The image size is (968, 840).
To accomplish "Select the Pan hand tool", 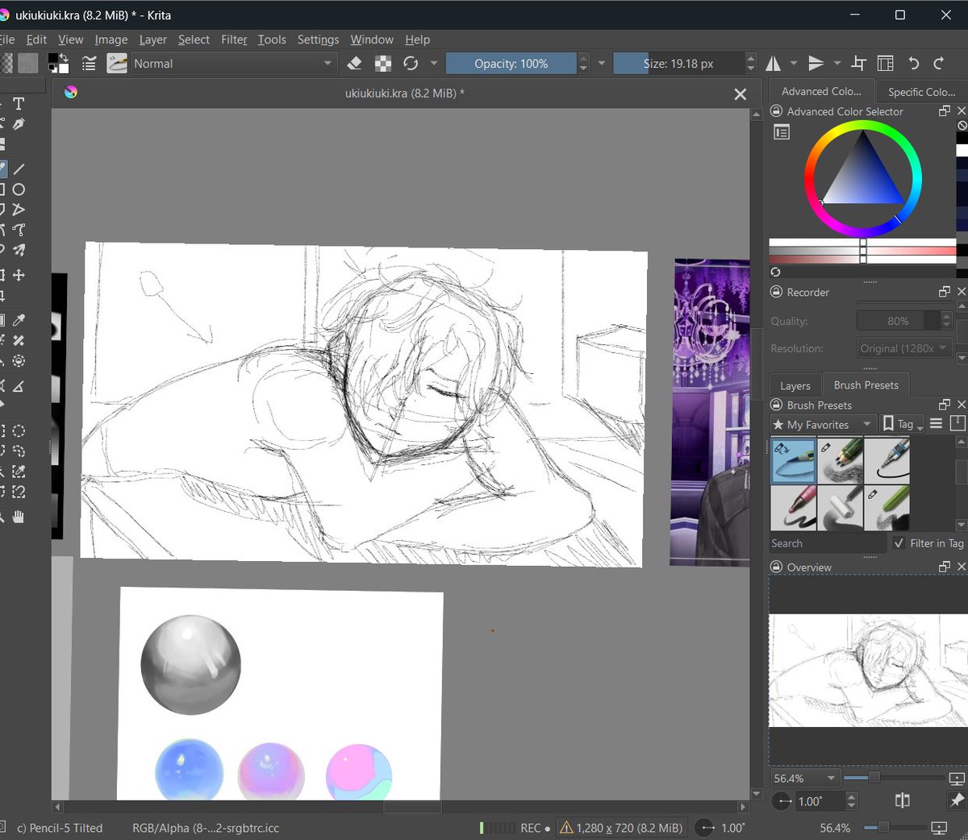I will click(19, 516).
